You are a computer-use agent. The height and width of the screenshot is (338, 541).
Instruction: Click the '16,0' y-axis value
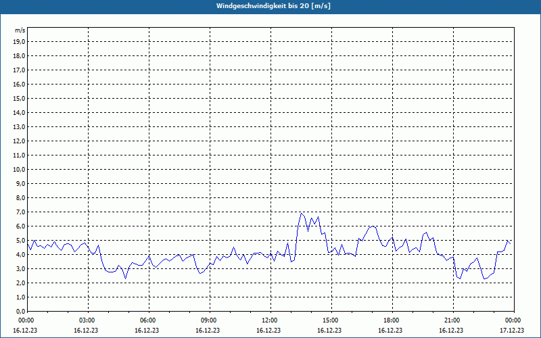coord(20,84)
